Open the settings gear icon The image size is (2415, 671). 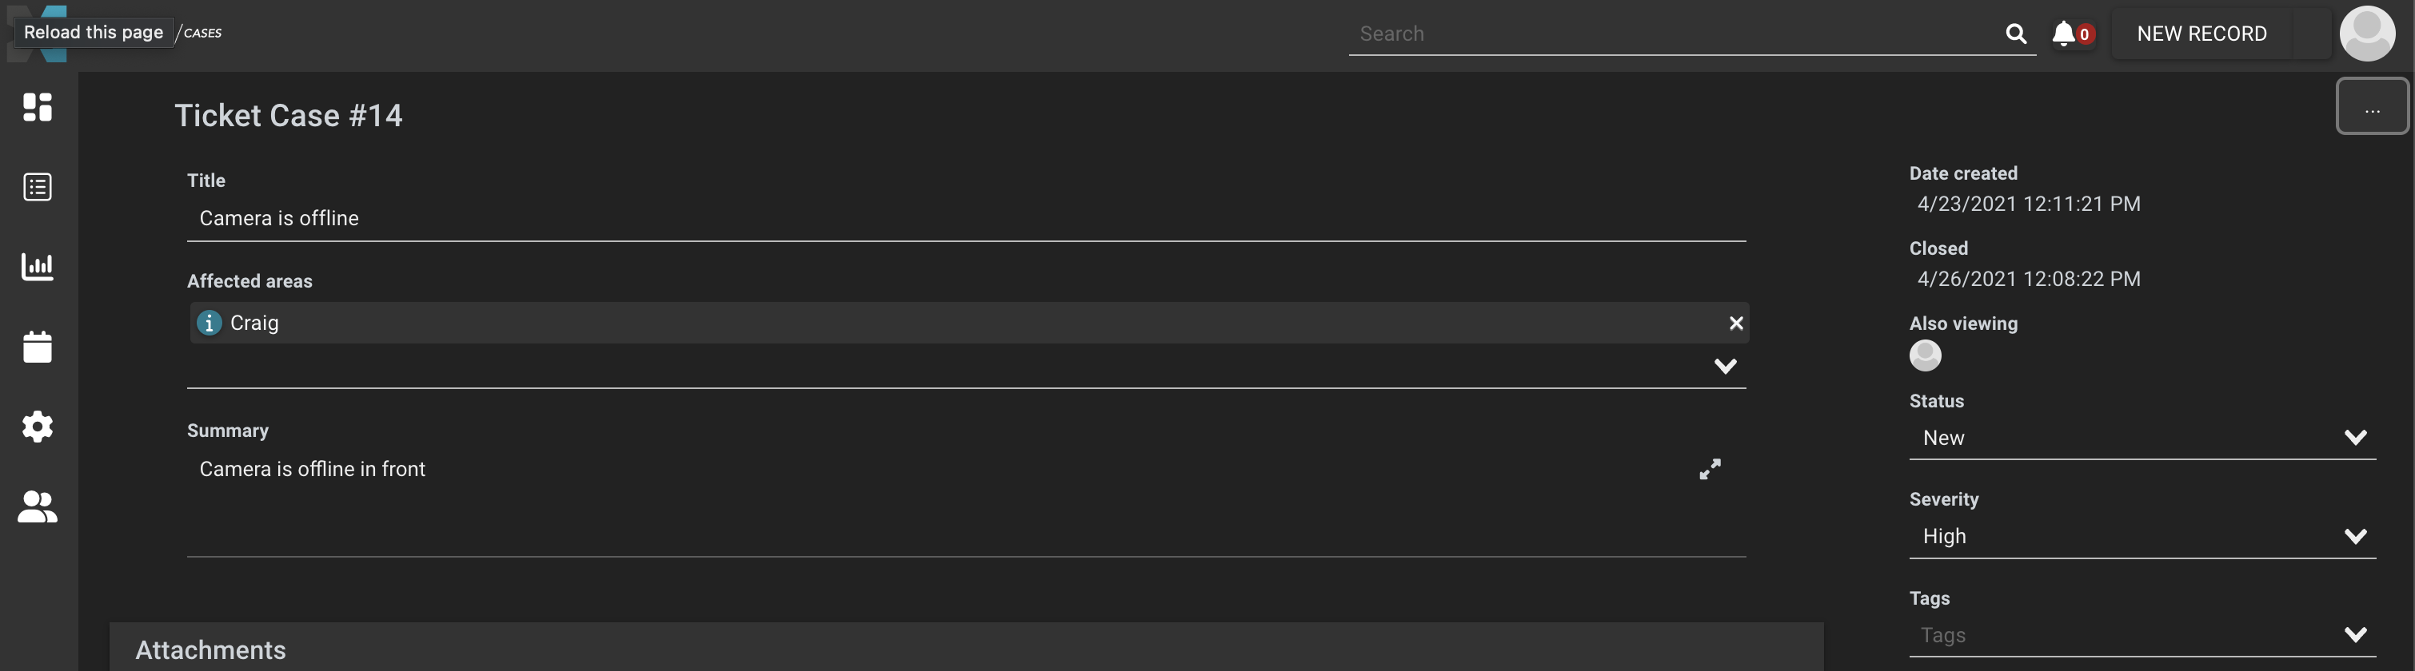[x=38, y=427]
